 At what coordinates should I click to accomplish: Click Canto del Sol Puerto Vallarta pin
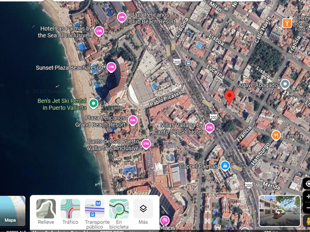pos(146,144)
